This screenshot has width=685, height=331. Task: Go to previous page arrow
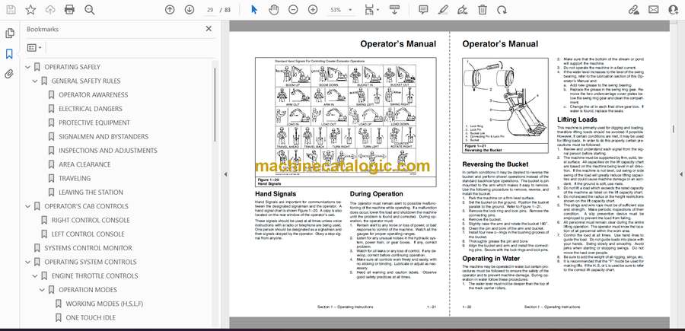170,10
